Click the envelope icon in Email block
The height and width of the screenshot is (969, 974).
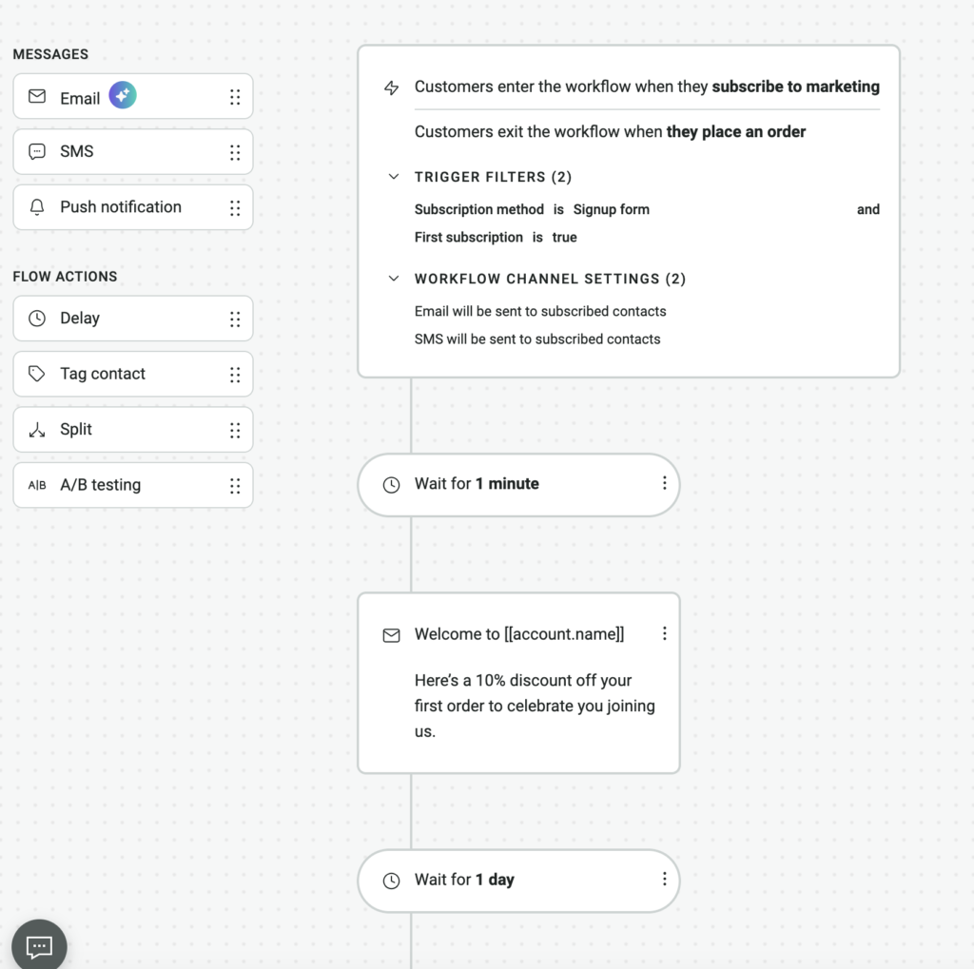click(37, 97)
